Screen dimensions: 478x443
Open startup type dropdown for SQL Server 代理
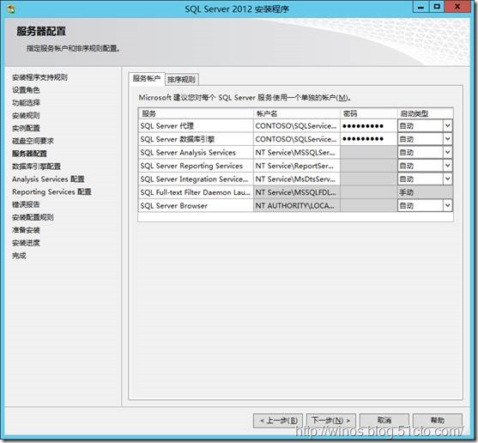click(x=447, y=125)
